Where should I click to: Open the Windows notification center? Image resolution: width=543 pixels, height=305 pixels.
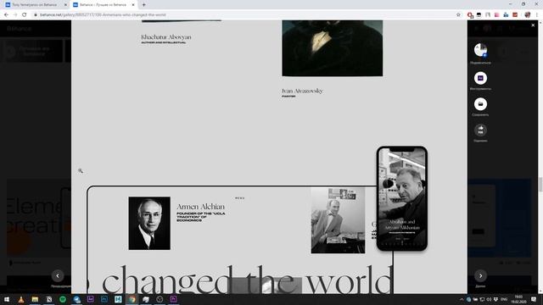pyautogui.click(x=534, y=299)
